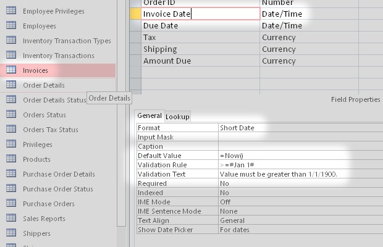Select the General properties tab
The image size is (383, 247).
pos(149,115)
